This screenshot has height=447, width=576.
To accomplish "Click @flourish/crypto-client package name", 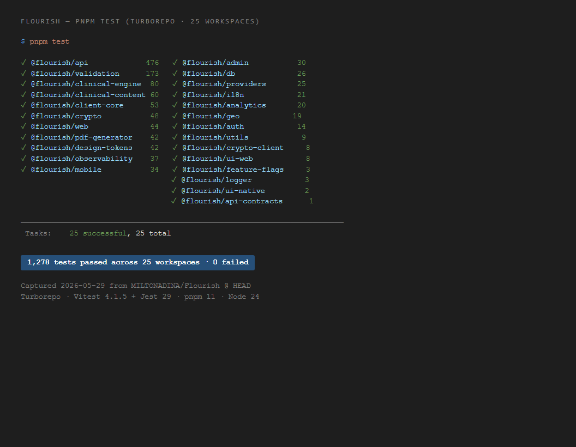I will (233, 148).
